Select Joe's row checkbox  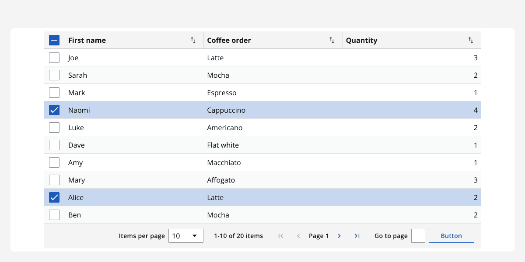tap(54, 57)
